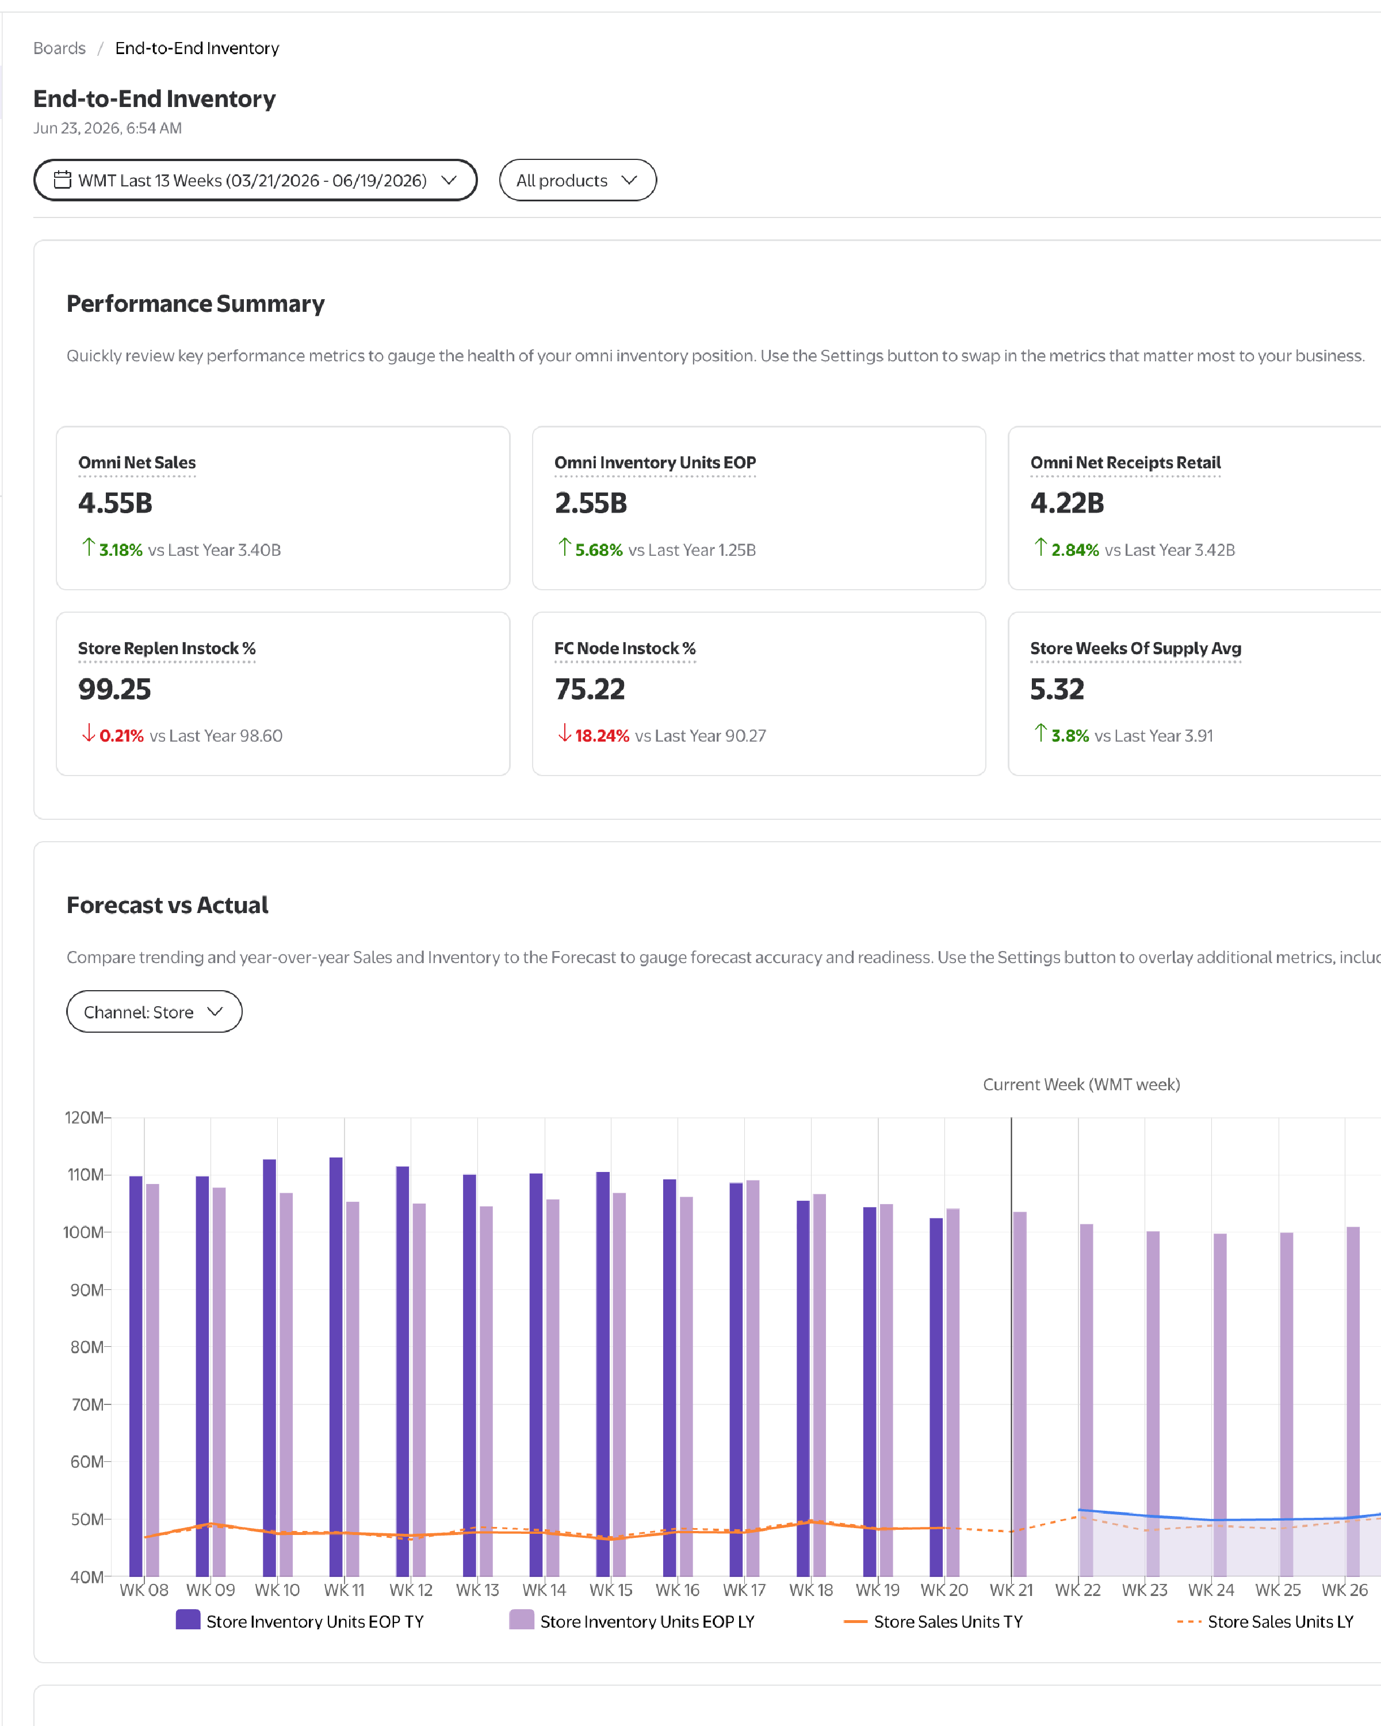The width and height of the screenshot is (1381, 1726).
Task: Toggle Store Inventory Units EOP LY legend series
Action: click(632, 1621)
